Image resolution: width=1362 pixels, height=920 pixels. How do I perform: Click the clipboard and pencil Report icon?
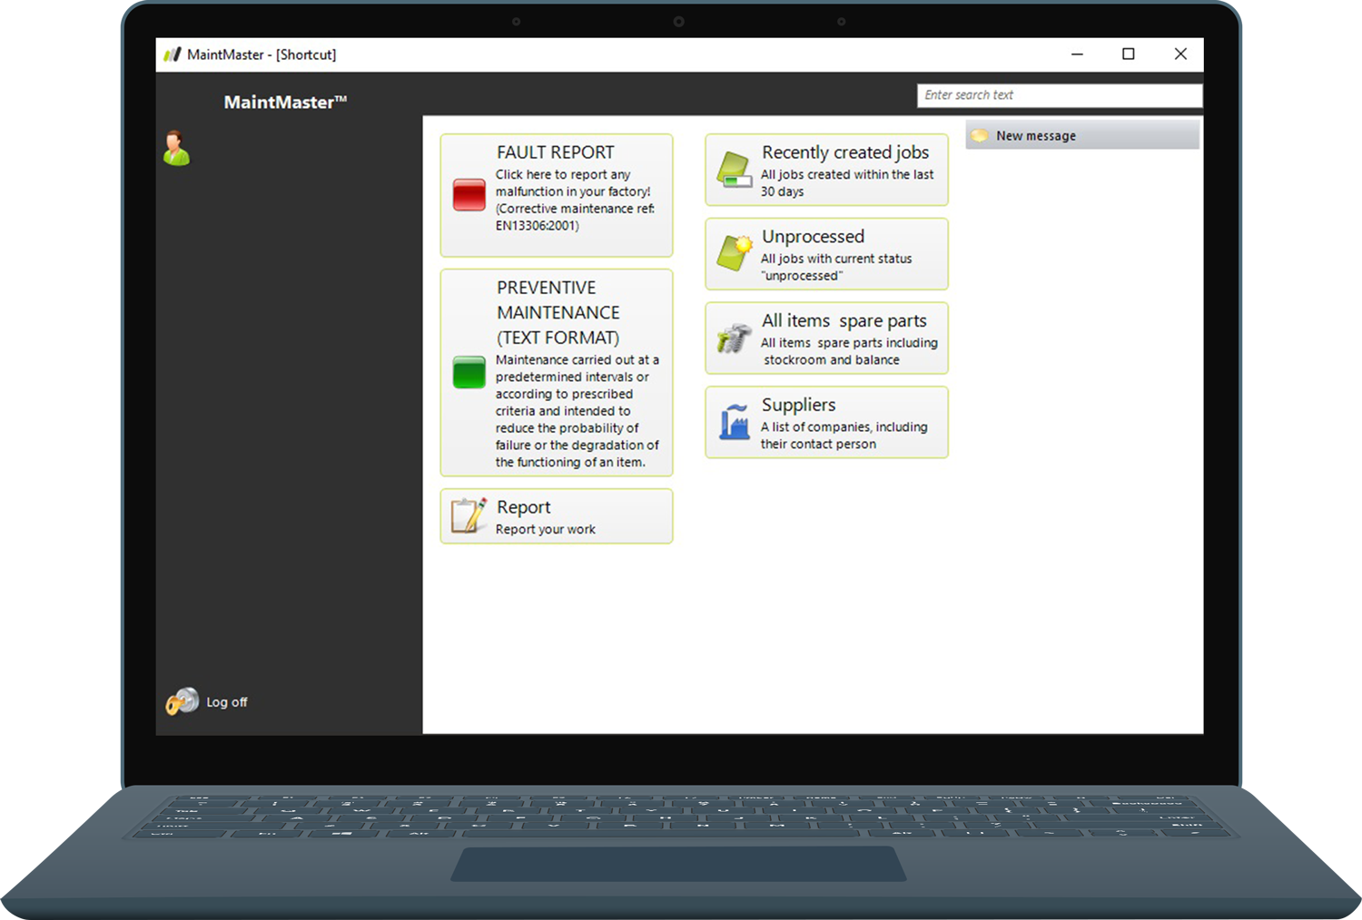point(469,515)
